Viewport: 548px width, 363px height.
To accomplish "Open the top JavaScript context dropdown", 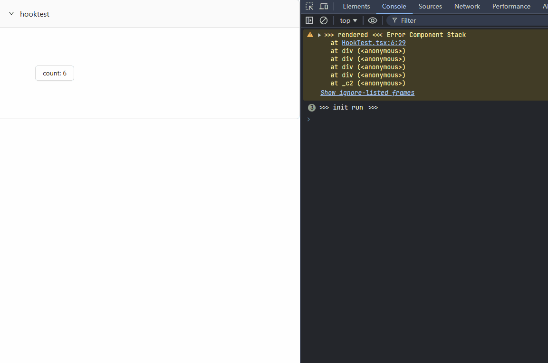I will pyautogui.click(x=348, y=20).
